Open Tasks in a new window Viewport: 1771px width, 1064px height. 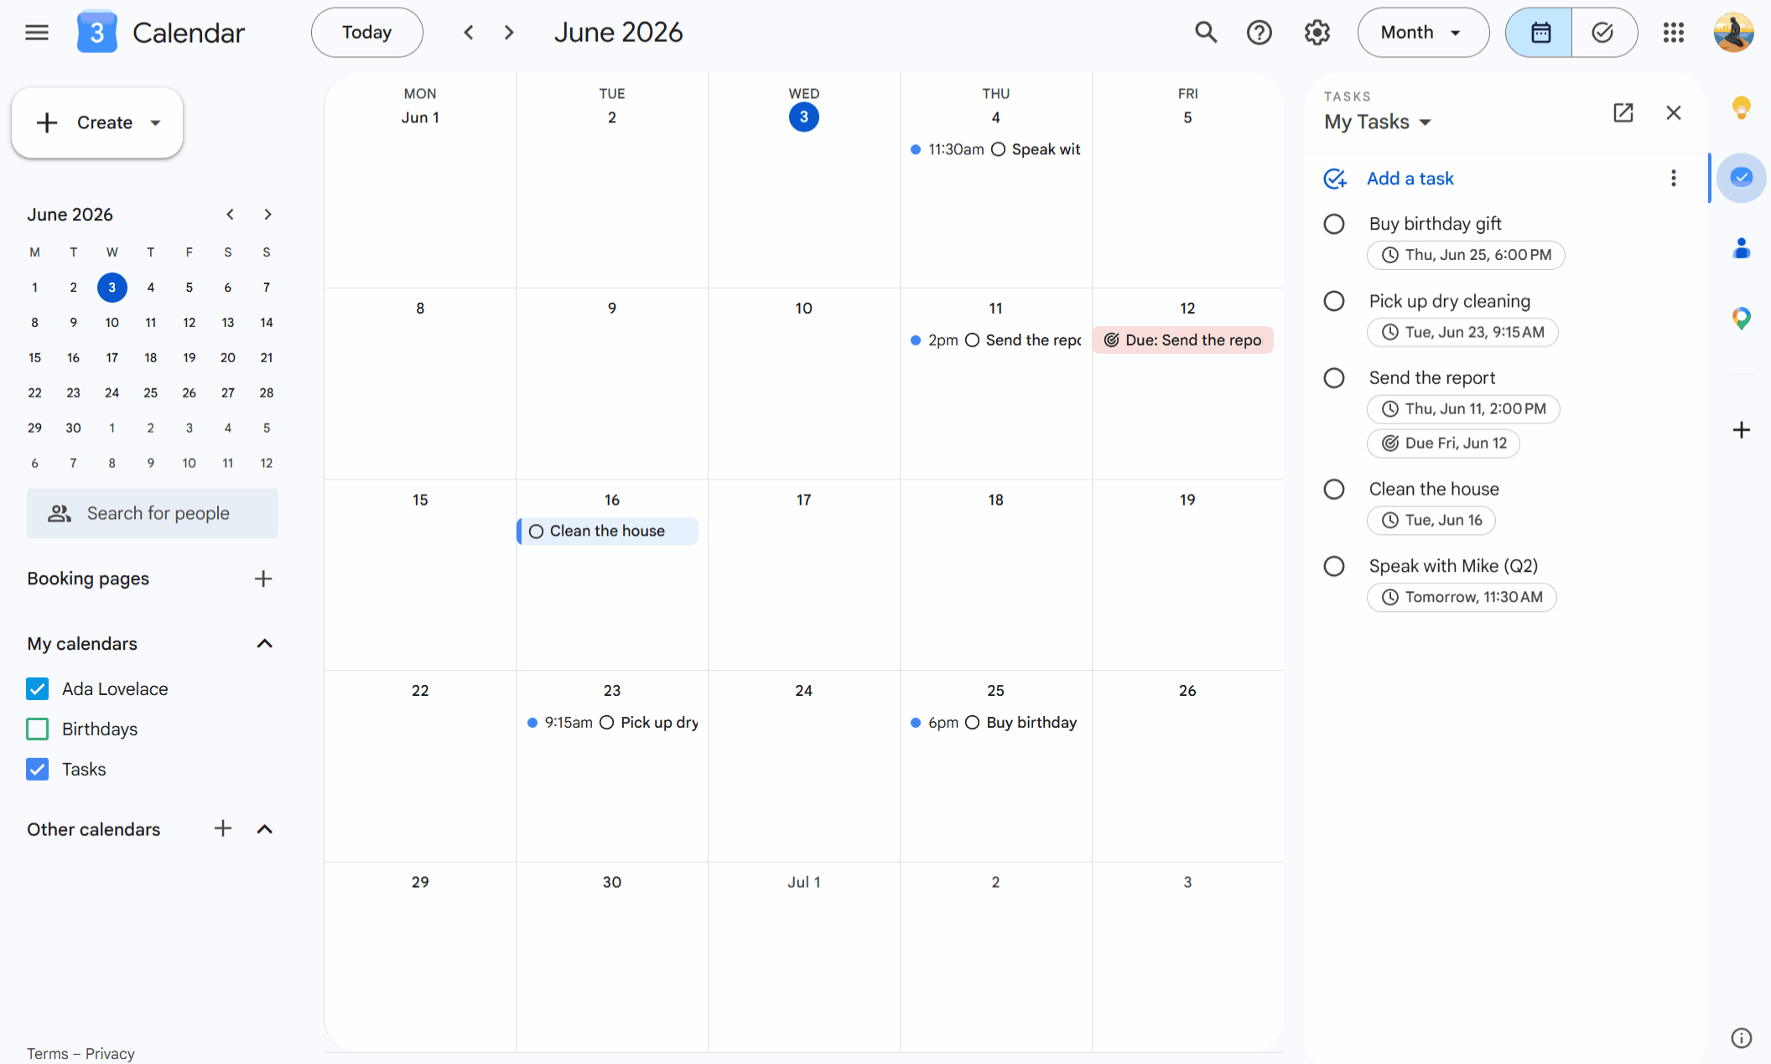[1623, 112]
